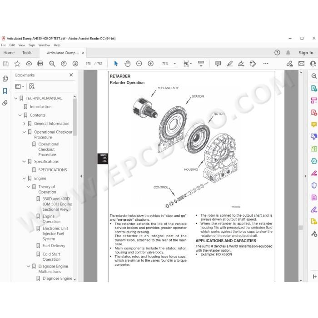Click the document vertical scrollbar thumb
Image resolution: width=318 pixels, height=318 pixels.
[301, 228]
